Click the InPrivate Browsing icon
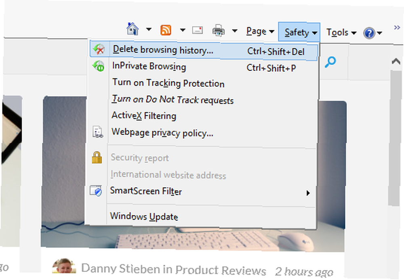The image size is (404, 280). point(99,66)
